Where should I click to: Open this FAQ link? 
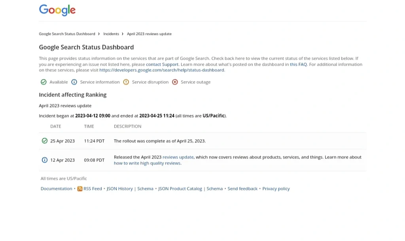(x=298, y=65)
